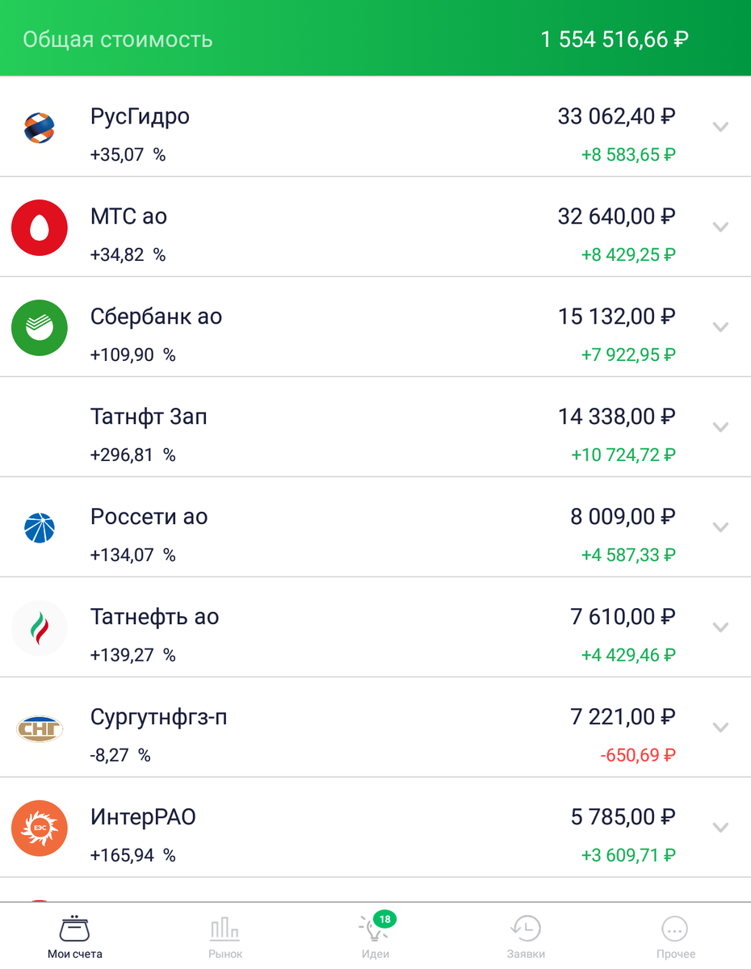The height and width of the screenshot is (969, 751).
Task: Select the Мои счета tab
Action: 75,937
